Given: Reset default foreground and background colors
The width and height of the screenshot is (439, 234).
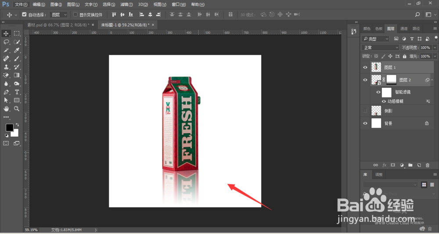Looking at the screenshot, I should tap(7, 136).
